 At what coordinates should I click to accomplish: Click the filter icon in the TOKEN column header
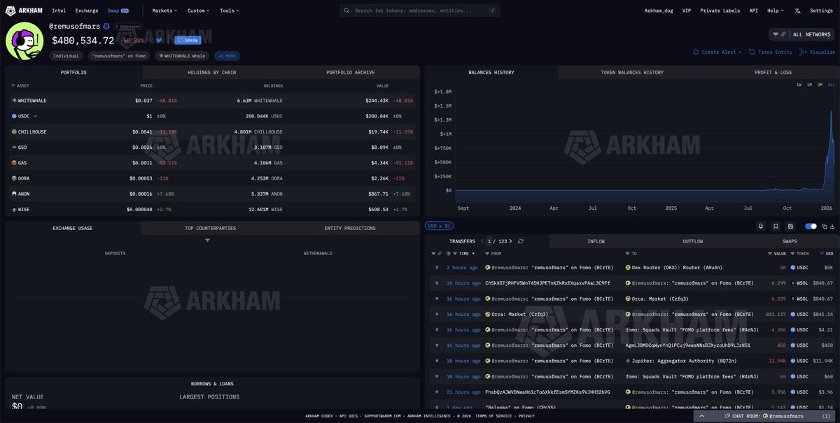[793, 253]
